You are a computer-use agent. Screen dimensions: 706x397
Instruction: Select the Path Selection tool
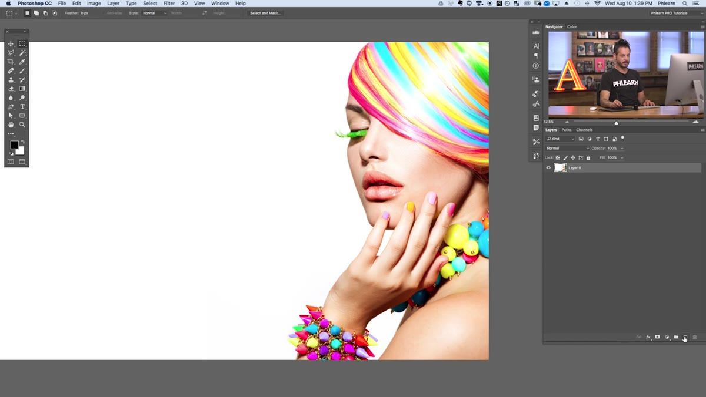(x=11, y=116)
